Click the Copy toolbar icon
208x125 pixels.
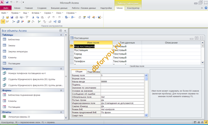coord(38,17)
